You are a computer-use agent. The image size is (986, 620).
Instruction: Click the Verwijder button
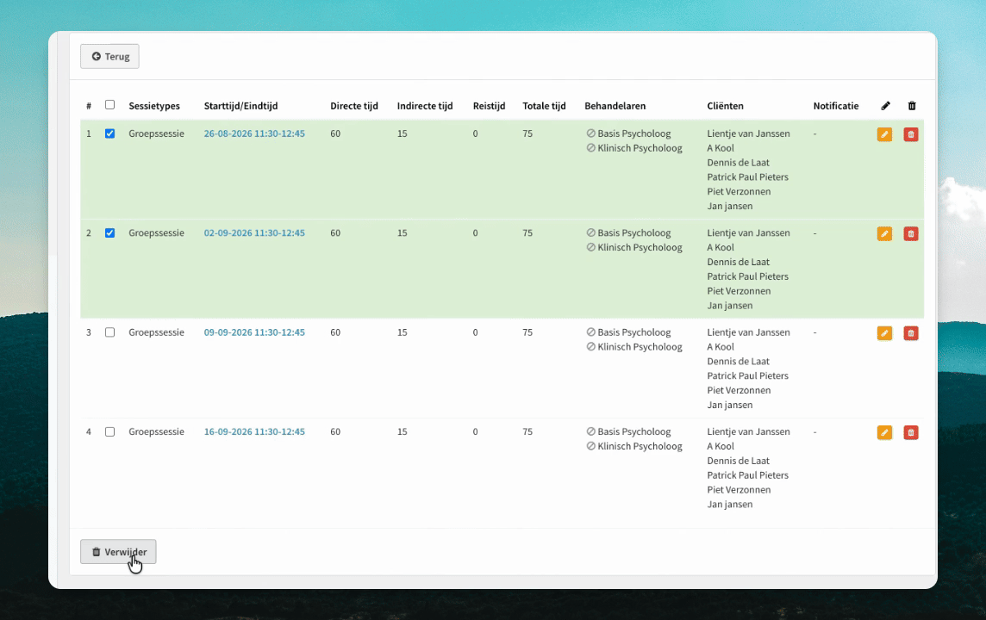[x=118, y=551]
